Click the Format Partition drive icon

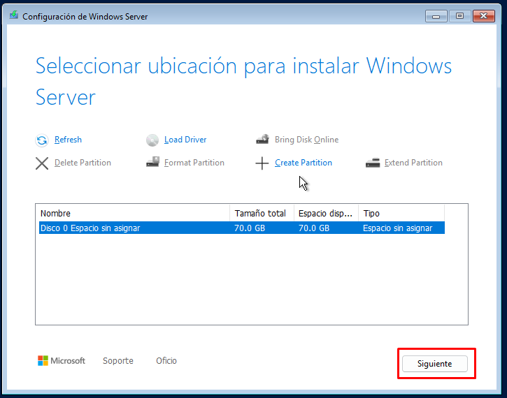(152, 162)
